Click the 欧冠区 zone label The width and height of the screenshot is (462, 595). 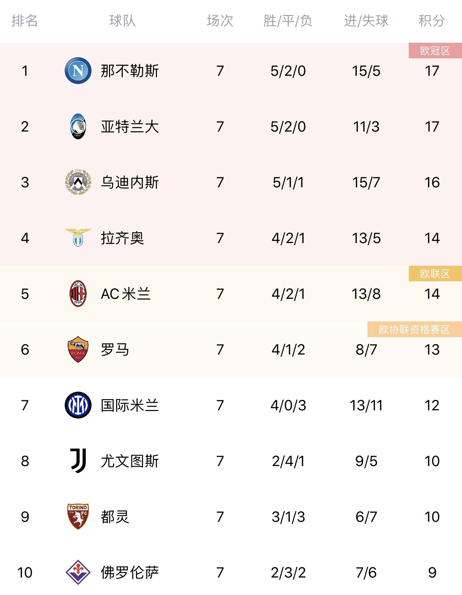pos(435,51)
